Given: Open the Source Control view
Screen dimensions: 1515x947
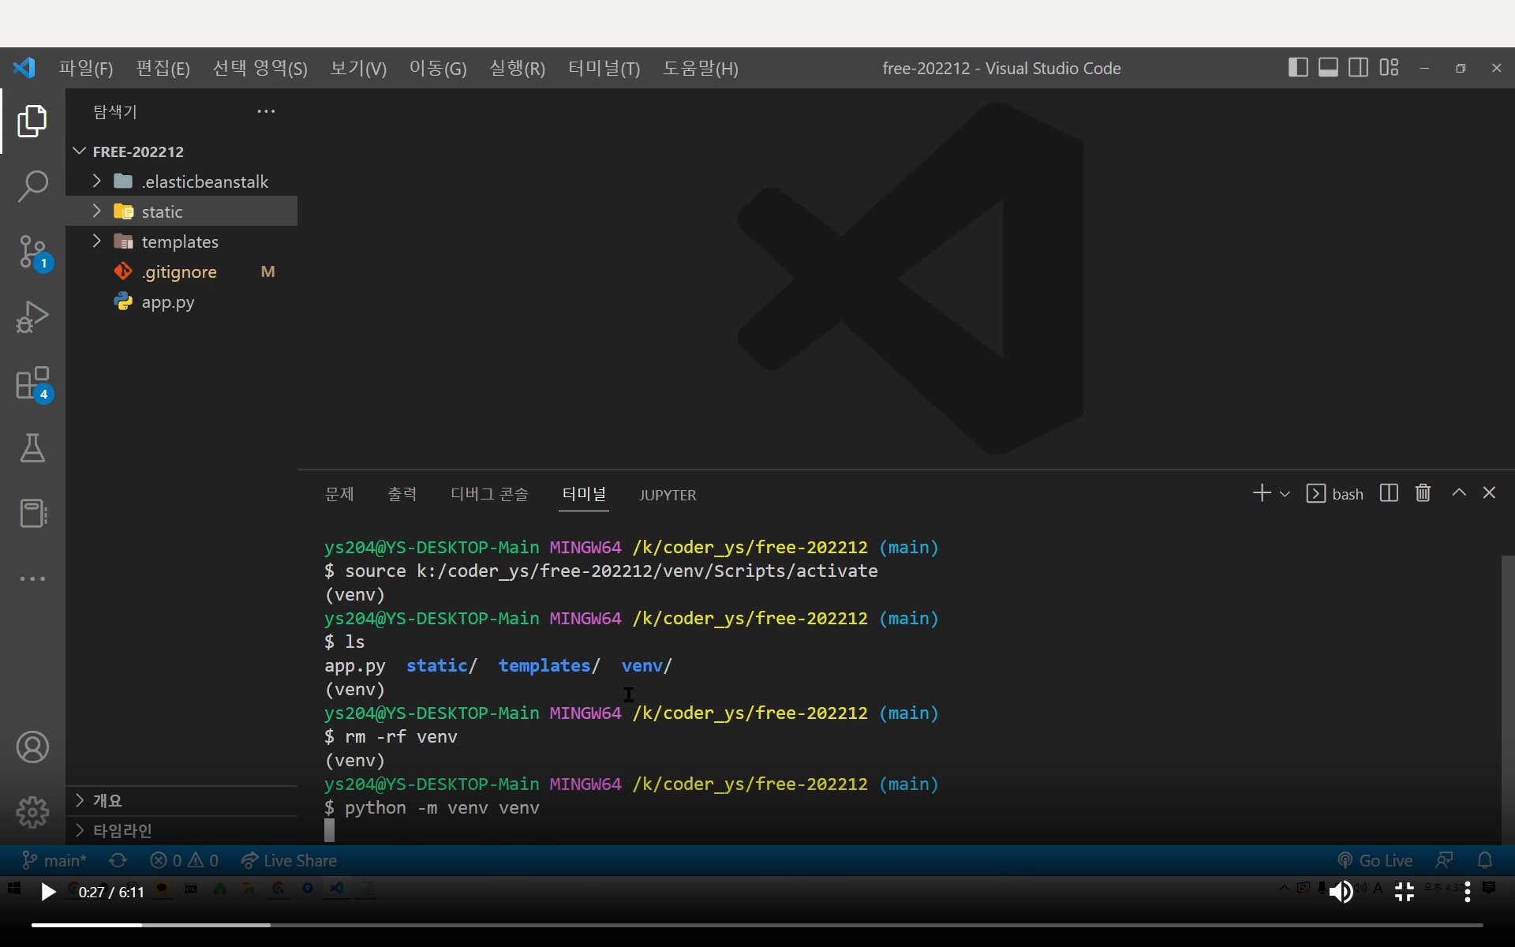Looking at the screenshot, I should click(x=32, y=253).
